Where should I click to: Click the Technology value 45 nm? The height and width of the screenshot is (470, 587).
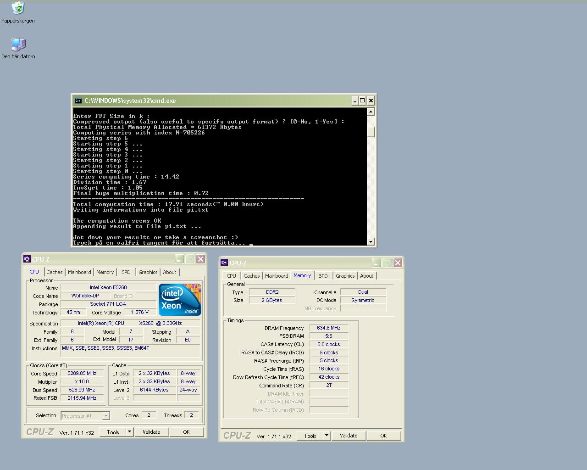click(73, 313)
